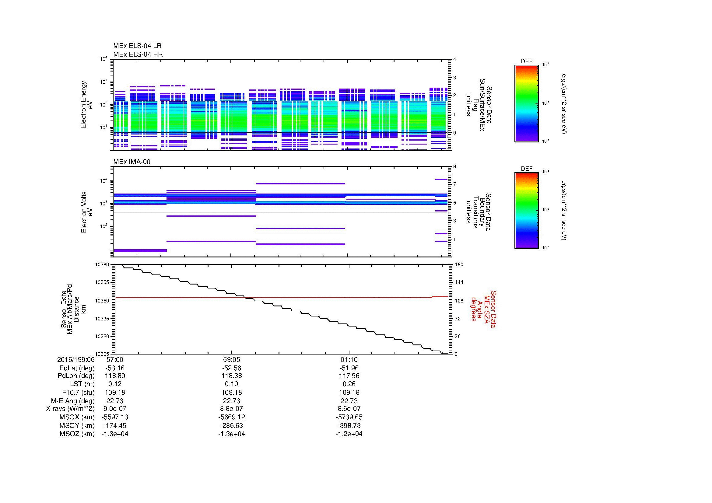Click the '10305' altitude axis tick

(102, 354)
